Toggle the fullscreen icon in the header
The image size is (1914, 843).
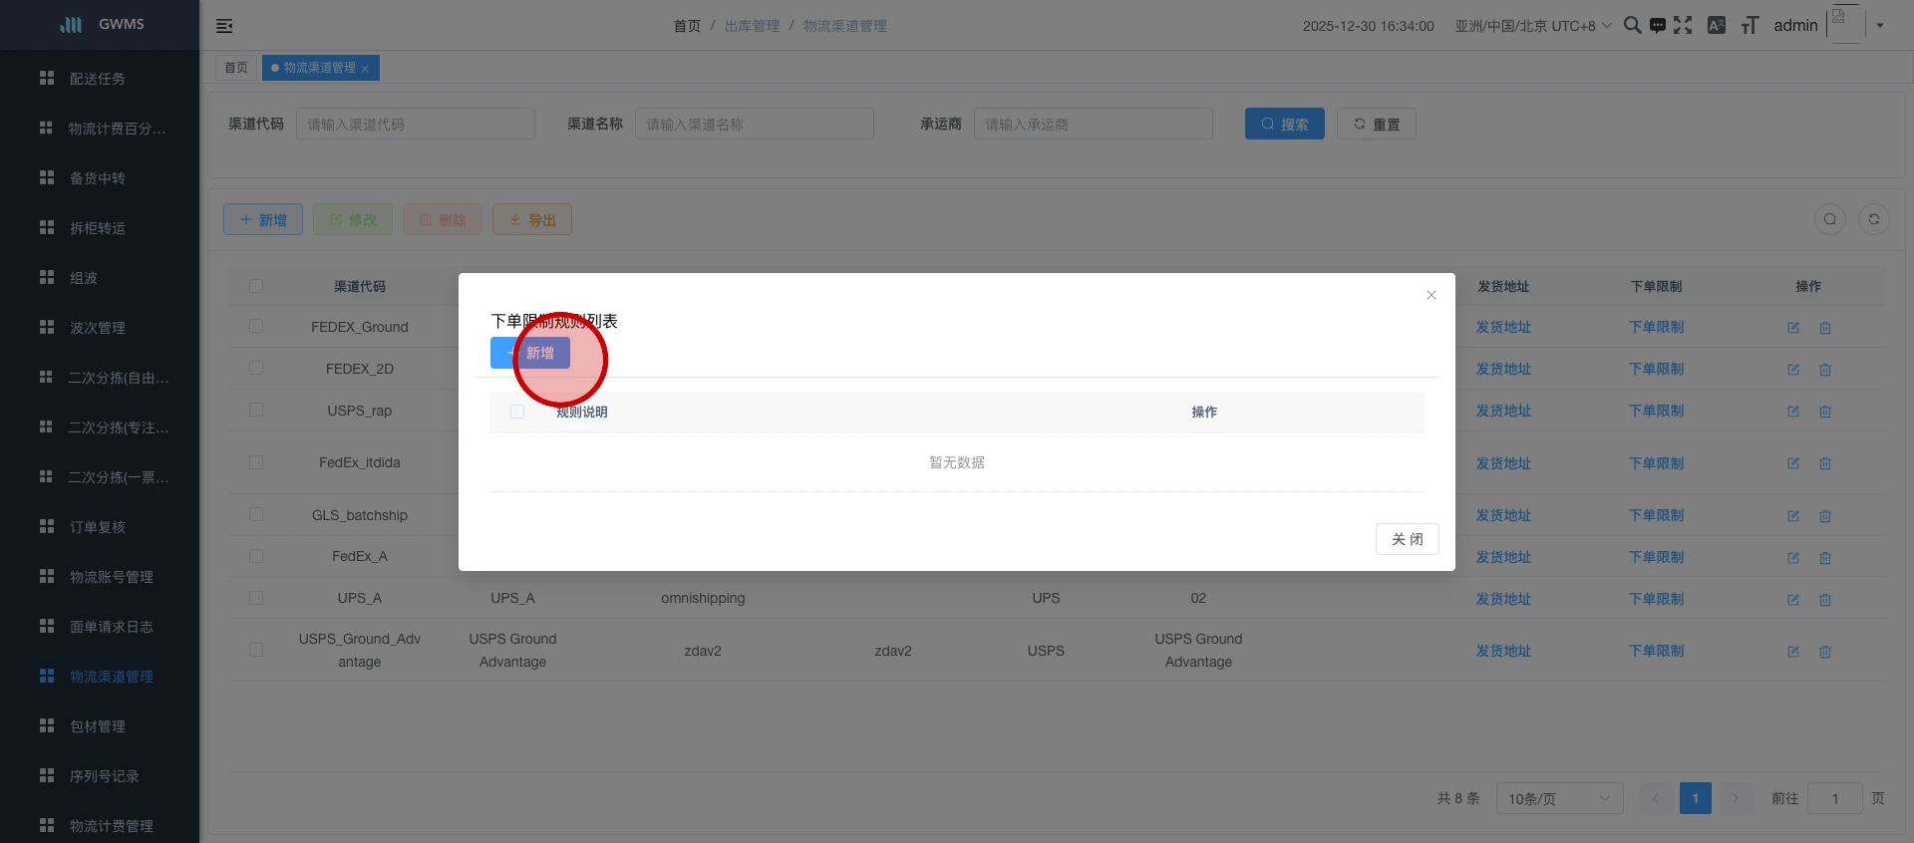1683,25
